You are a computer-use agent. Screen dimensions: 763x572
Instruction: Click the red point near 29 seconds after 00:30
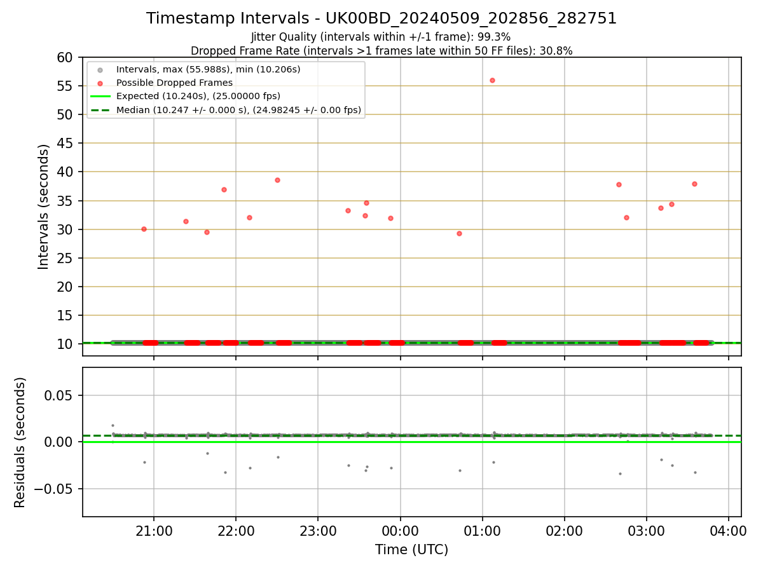click(x=459, y=233)
